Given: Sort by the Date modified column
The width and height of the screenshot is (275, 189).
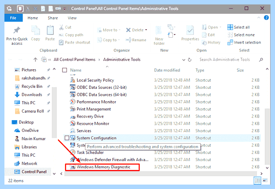Looking at the screenshot, I should (x=167, y=70).
